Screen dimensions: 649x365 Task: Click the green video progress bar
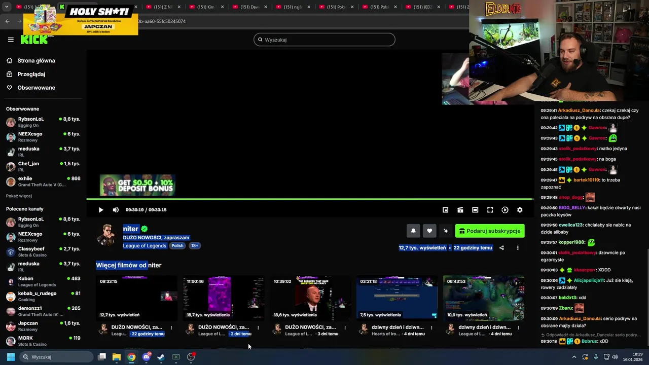point(310,199)
